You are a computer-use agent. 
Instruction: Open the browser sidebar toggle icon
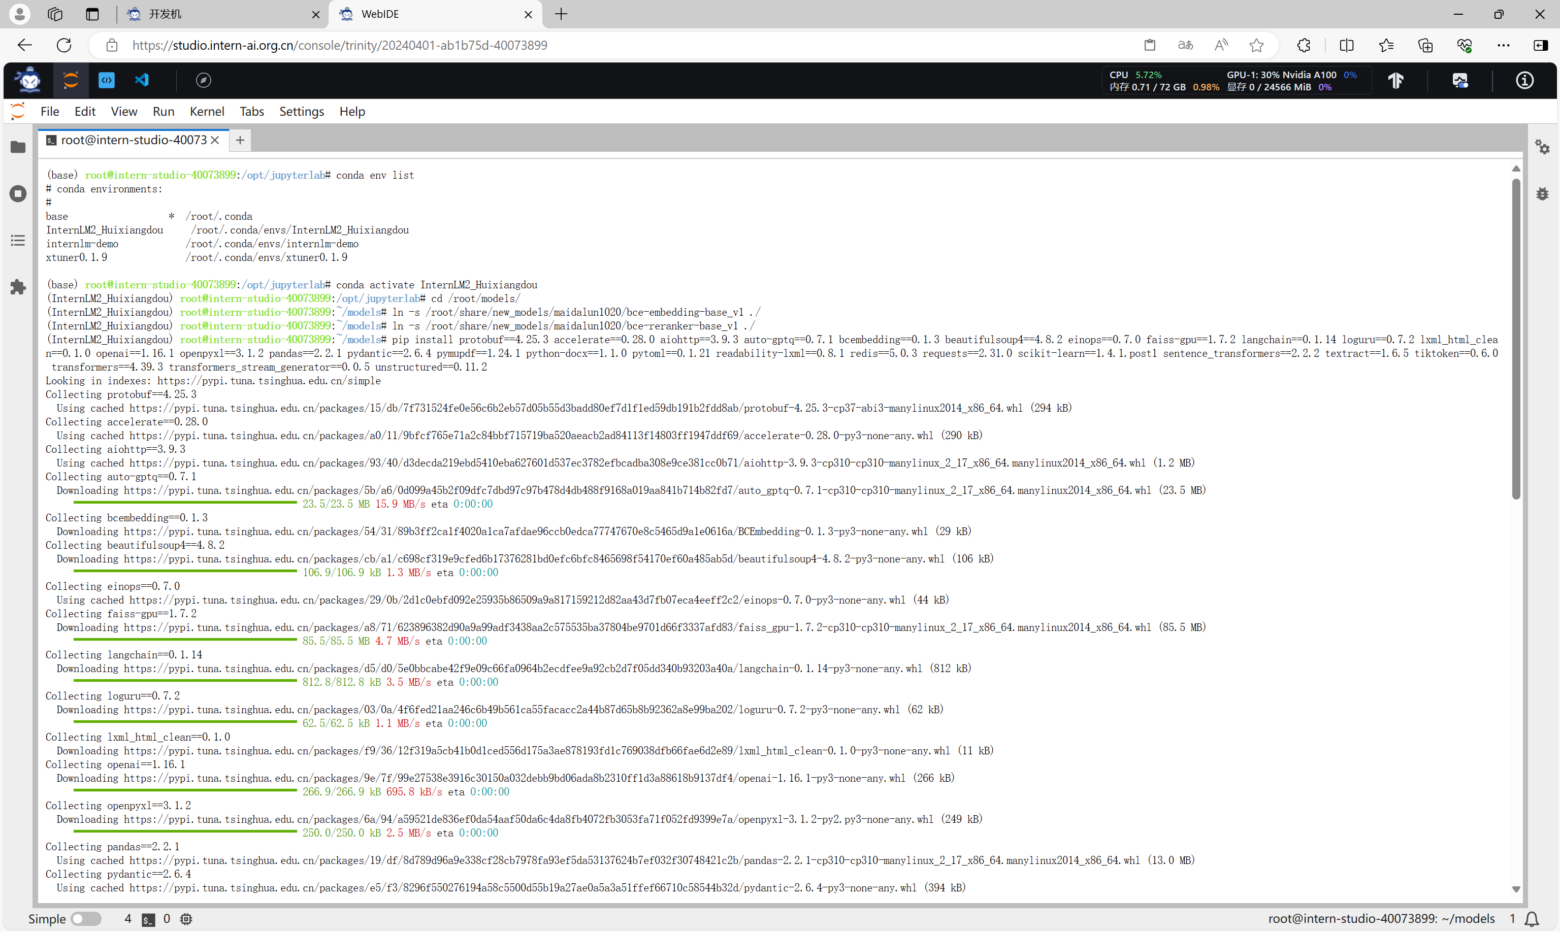tap(1541, 45)
